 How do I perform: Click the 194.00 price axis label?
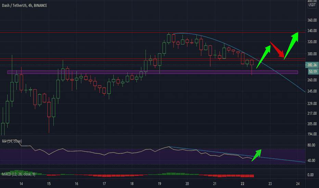pyautogui.click(x=312, y=134)
